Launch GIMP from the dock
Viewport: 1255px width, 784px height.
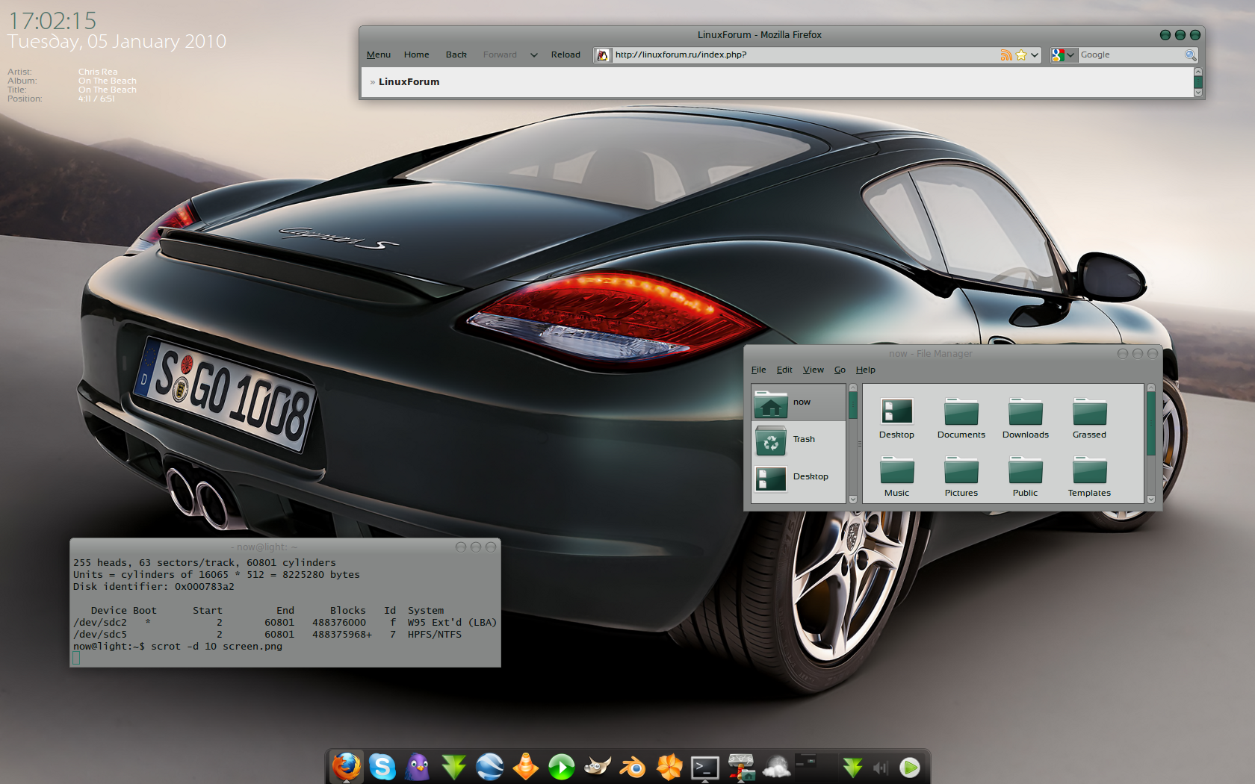point(597,767)
